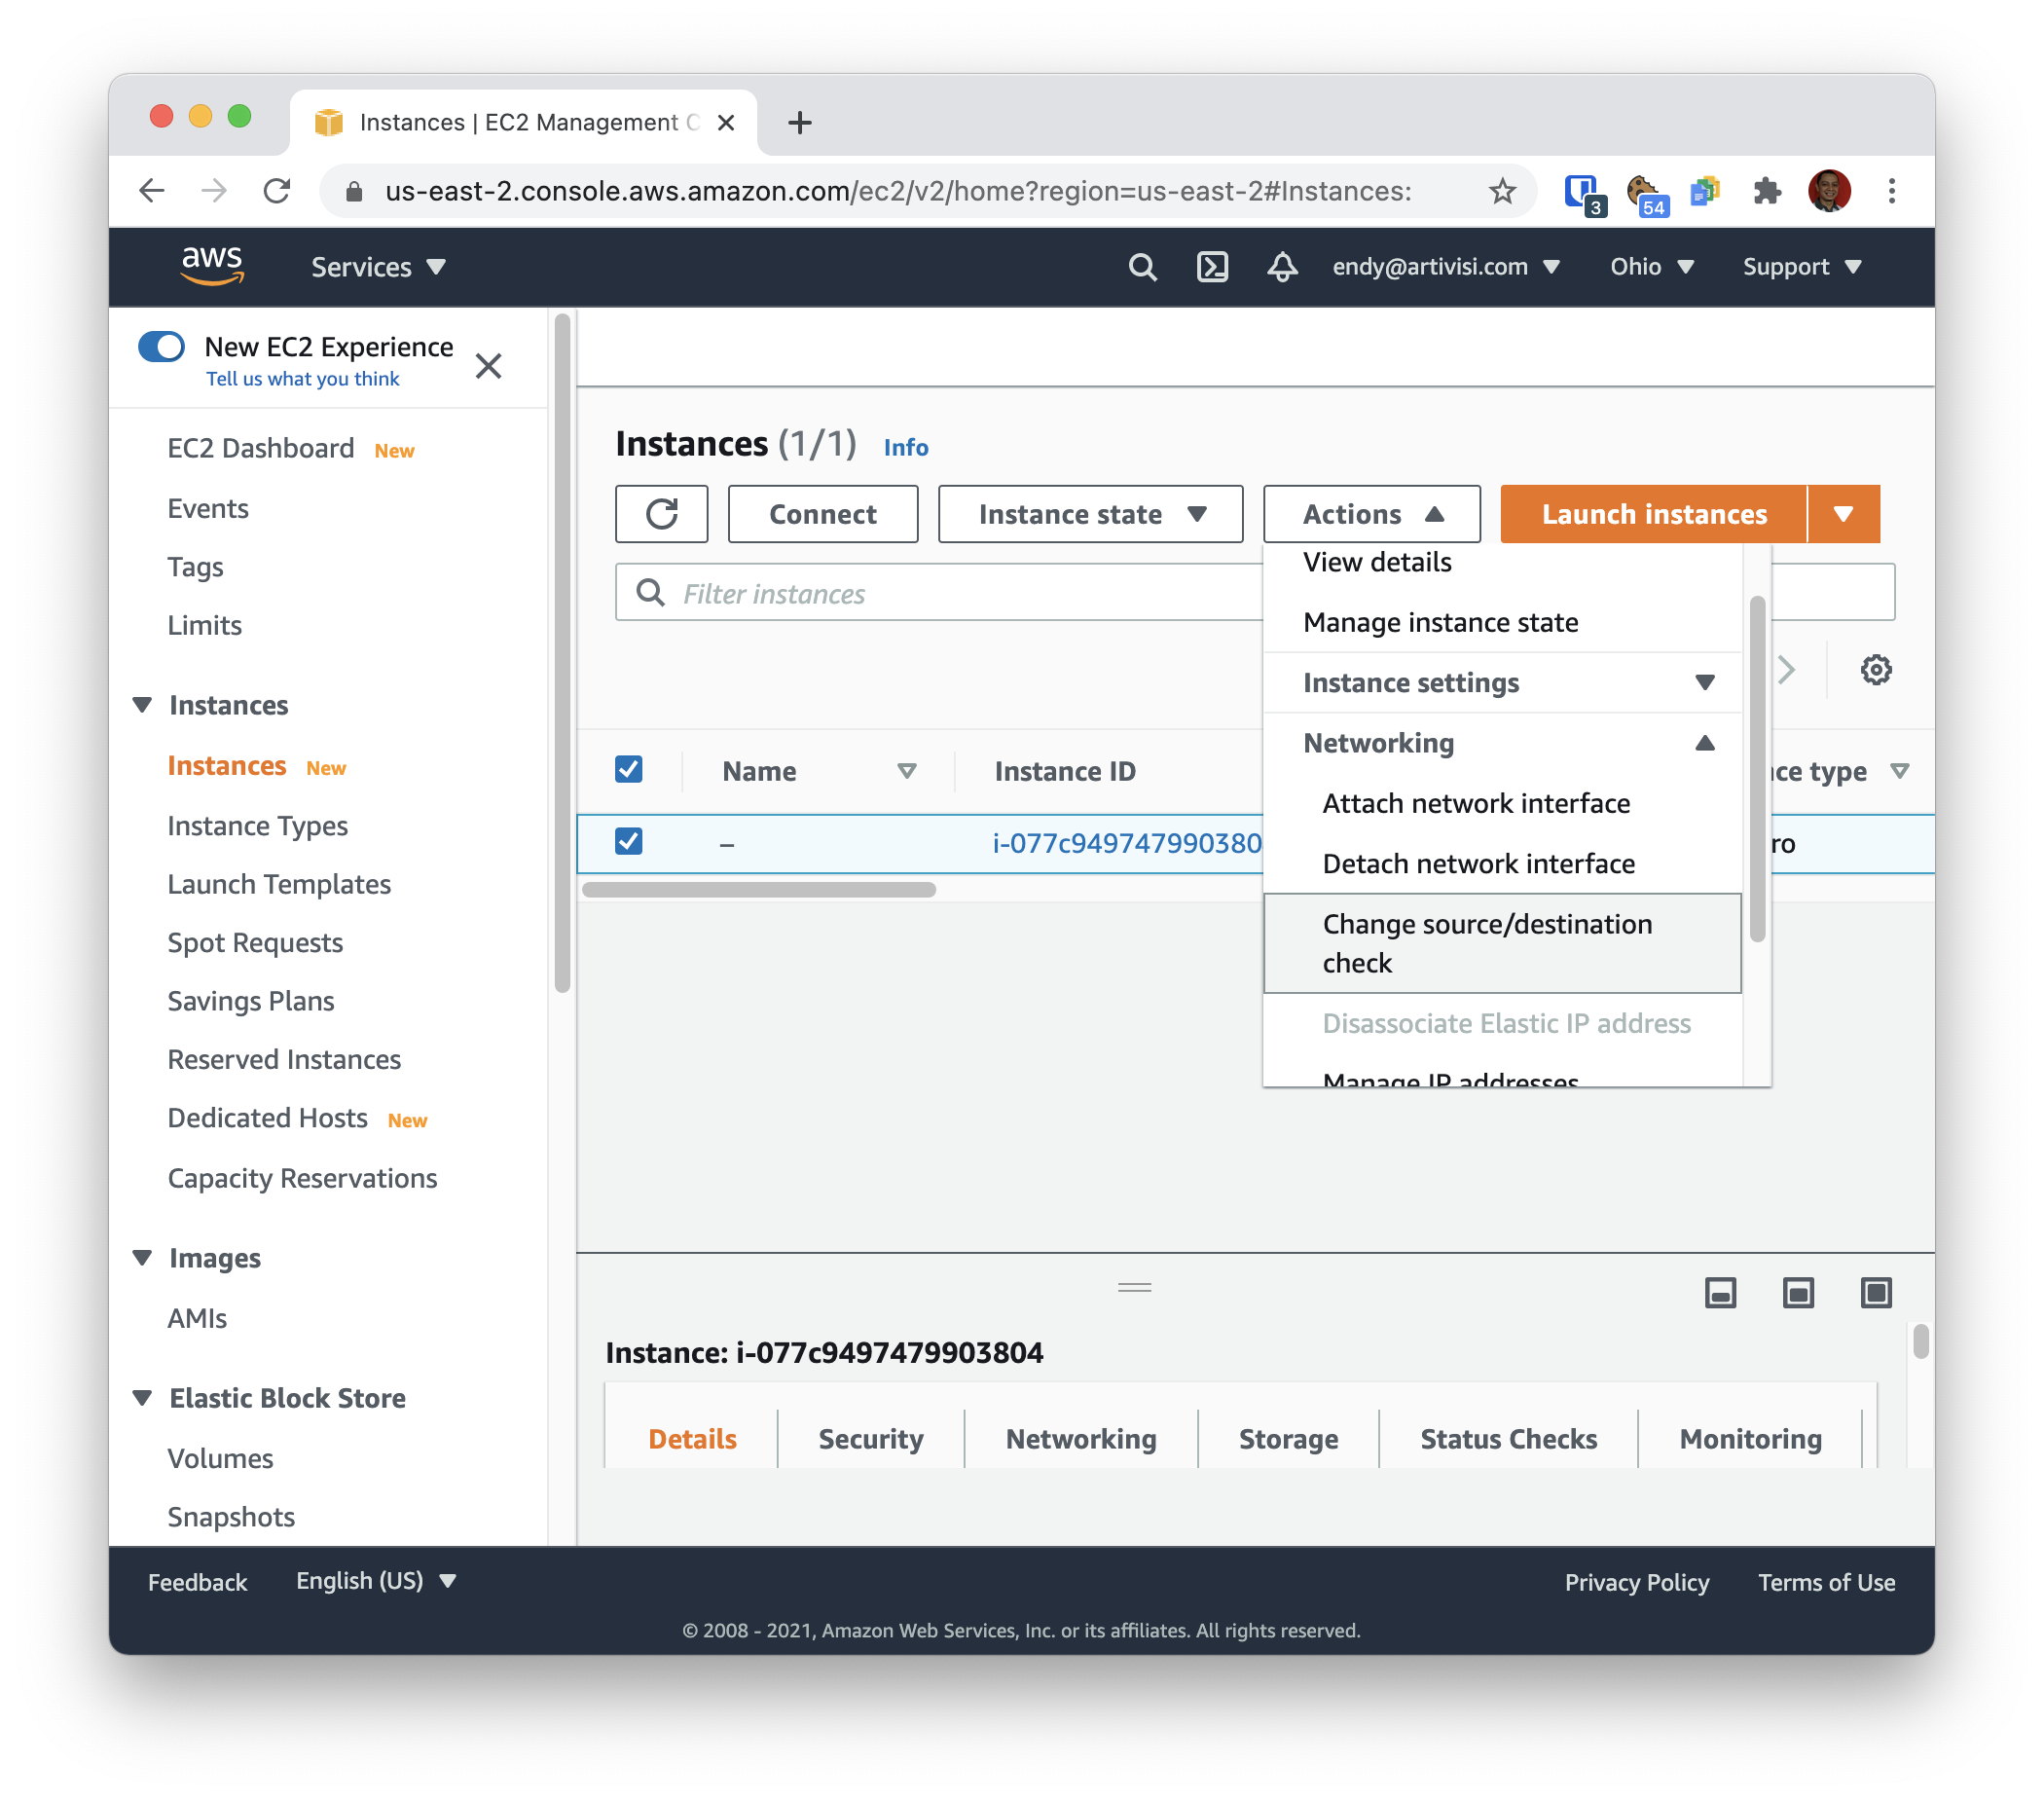
Task: Open the Support dropdown
Action: point(1802,267)
